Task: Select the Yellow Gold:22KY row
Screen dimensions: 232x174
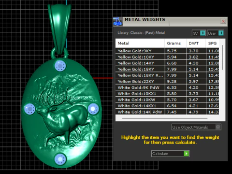Action: pyautogui.click(x=167, y=82)
